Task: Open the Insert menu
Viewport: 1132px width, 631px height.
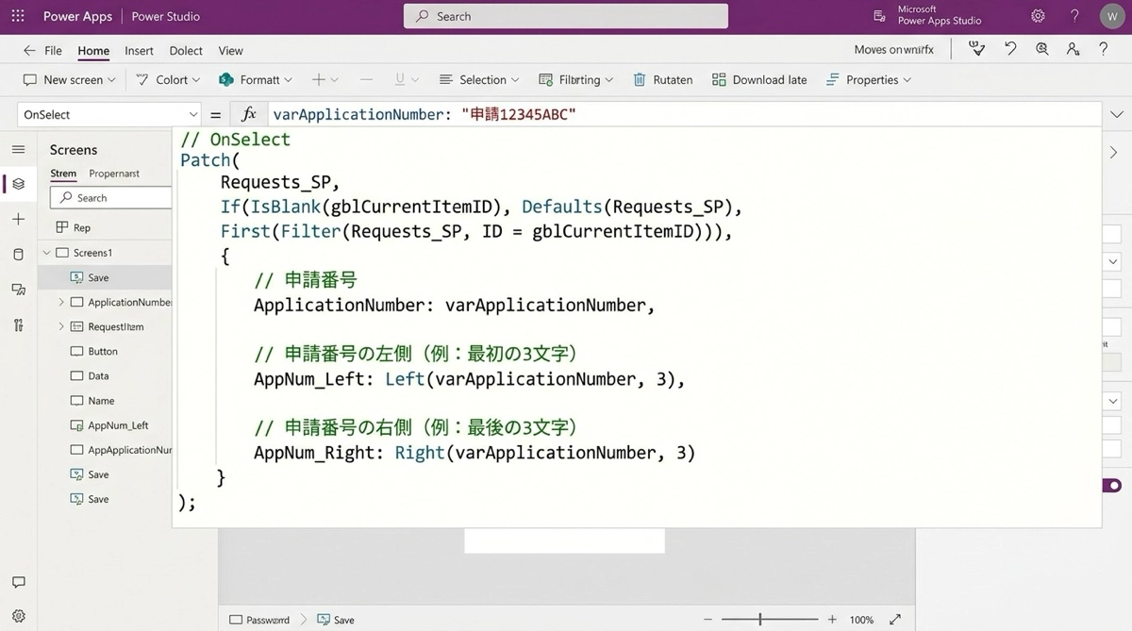Action: pos(139,51)
